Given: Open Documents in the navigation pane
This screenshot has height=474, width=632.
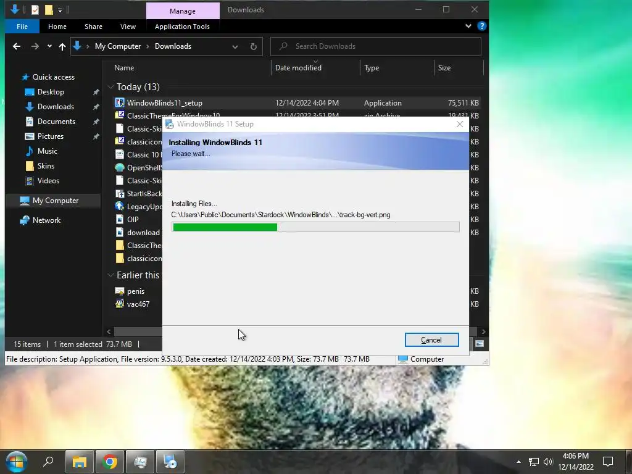Looking at the screenshot, I should click(56, 122).
